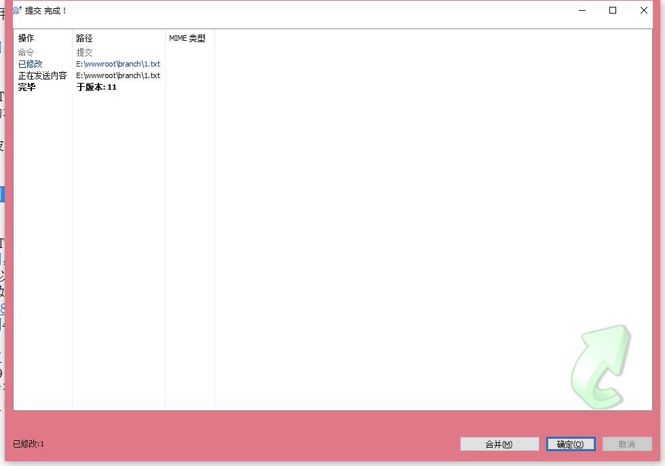Viewport: 665px width, 466px height.
Task: Click the 于版本: 11 revision text
Action: tap(96, 87)
